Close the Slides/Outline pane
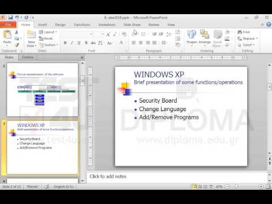Viewport: 272px width, 204px height. (82, 57)
